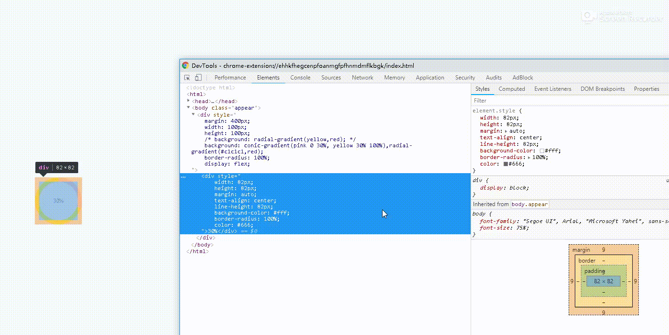Collapse the body class="appear" node
The image size is (669, 335).
click(189, 107)
